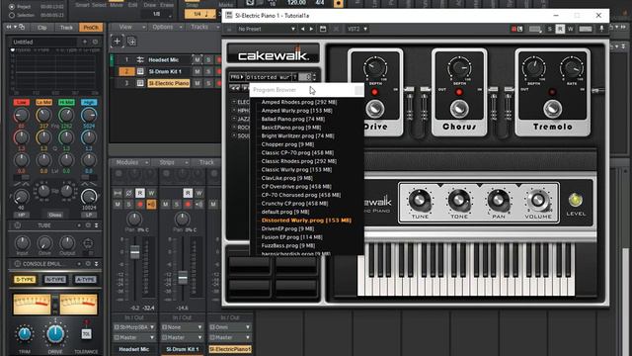Click the pin icon in plugin header
This screenshot has width=632, height=356.
601,29
